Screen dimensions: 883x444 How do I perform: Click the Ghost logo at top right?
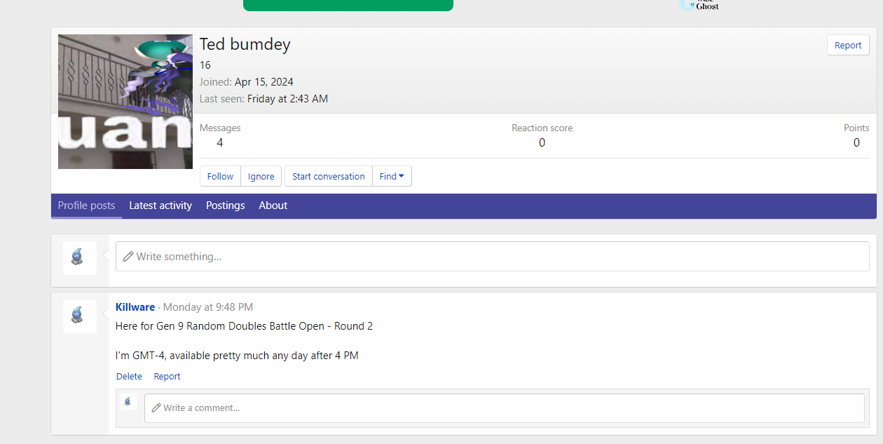(x=699, y=5)
